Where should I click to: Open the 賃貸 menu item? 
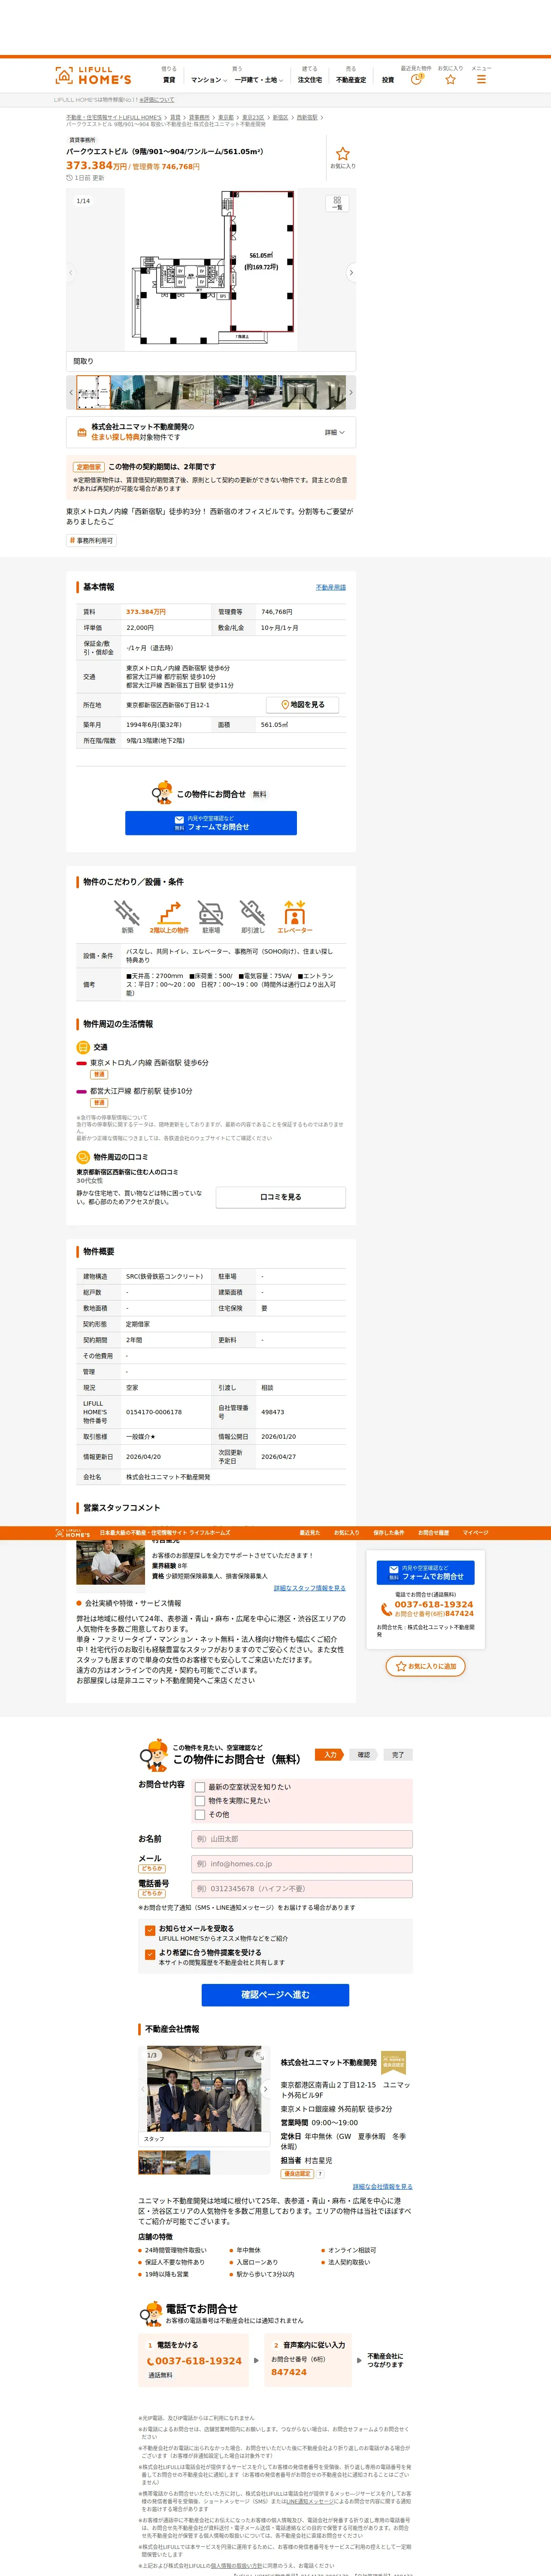[x=169, y=80]
